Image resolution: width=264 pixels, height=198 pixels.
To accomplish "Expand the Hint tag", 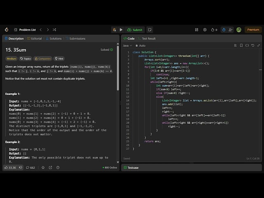I will tap(59, 59).
